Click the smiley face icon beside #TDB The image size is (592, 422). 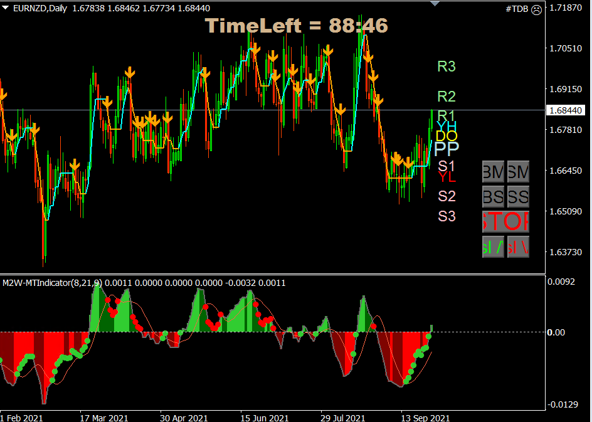(x=537, y=10)
